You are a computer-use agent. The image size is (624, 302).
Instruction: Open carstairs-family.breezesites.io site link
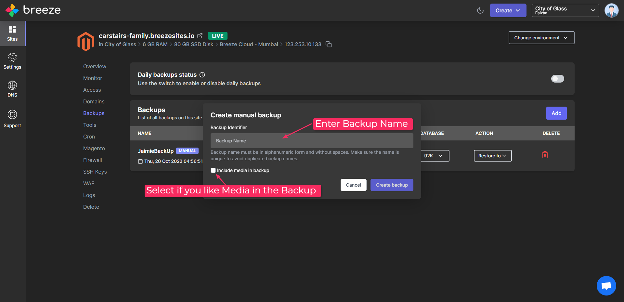coord(147,36)
